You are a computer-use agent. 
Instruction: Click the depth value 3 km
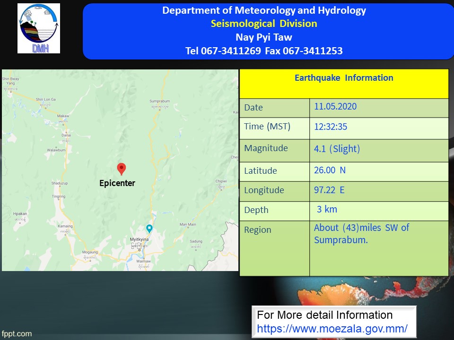point(327,210)
